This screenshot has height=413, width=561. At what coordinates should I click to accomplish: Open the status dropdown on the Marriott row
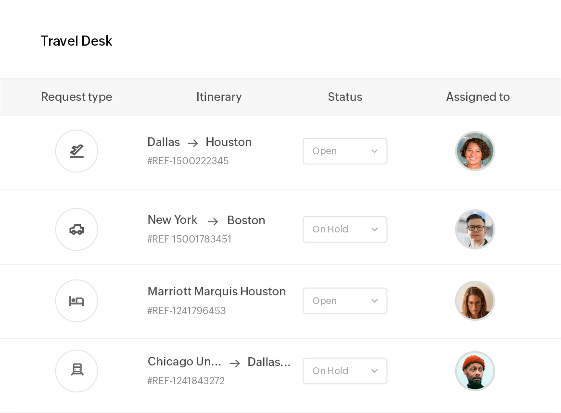coord(345,301)
